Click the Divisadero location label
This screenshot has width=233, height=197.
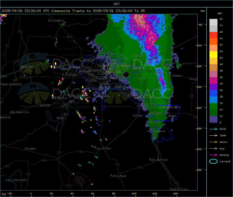tap(56, 20)
